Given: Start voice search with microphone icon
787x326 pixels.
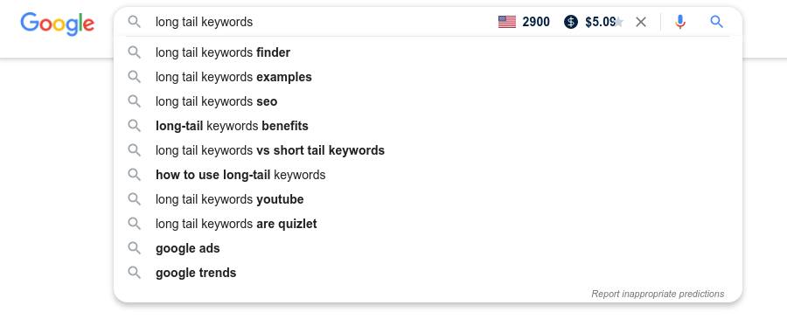Looking at the screenshot, I should (680, 22).
